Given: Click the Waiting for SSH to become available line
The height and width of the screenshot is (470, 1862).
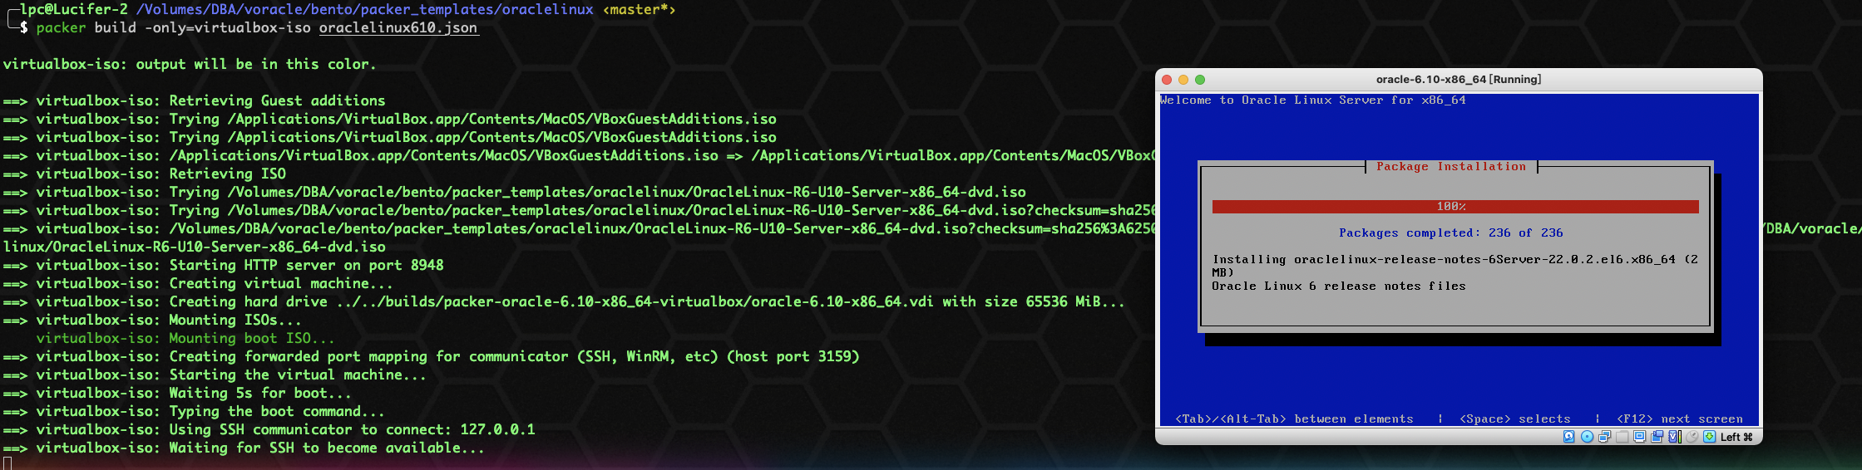Looking at the screenshot, I should tap(244, 448).
